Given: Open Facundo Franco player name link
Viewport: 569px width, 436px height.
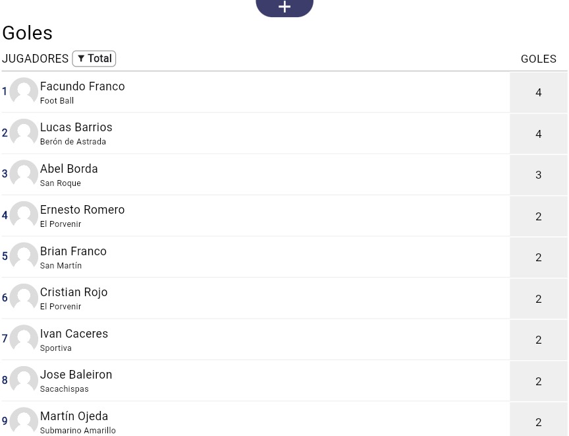Looking at the screenshot, I should [x=82, y=86].
